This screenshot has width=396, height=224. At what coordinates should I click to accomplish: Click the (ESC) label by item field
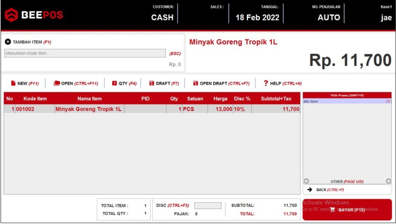click(175, 53)
